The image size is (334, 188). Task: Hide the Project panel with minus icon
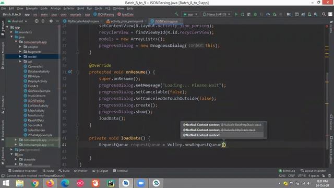point(57,21)
